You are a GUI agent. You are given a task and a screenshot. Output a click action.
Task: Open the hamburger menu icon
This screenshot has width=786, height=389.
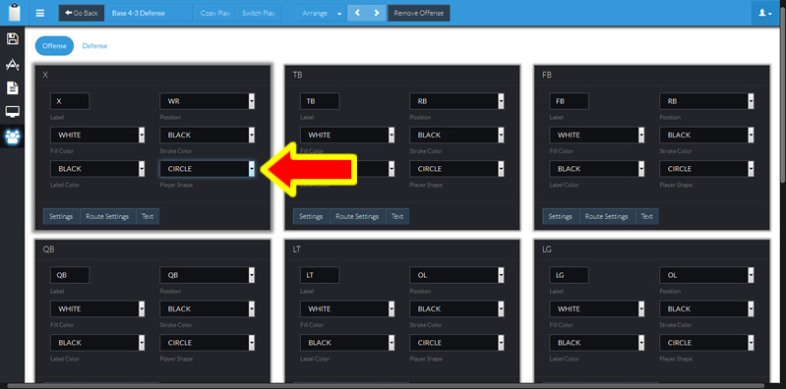[x=40, y=13]
